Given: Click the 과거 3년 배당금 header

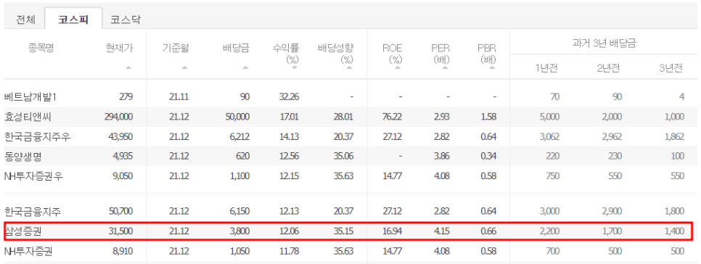Looking at the screenshot, I should tap(604, 44).
